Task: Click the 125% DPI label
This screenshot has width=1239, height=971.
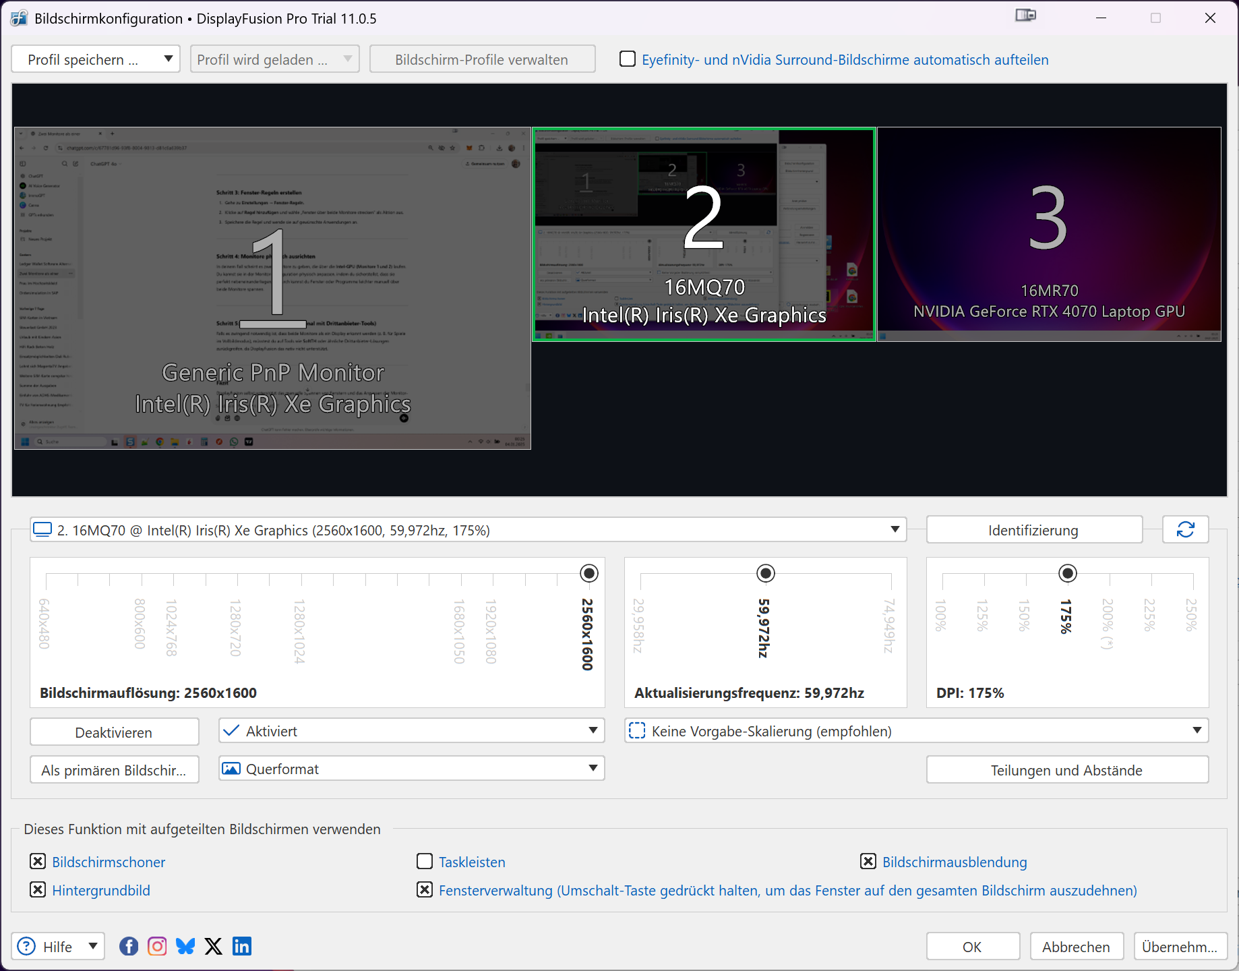Action: coord(983,615)
